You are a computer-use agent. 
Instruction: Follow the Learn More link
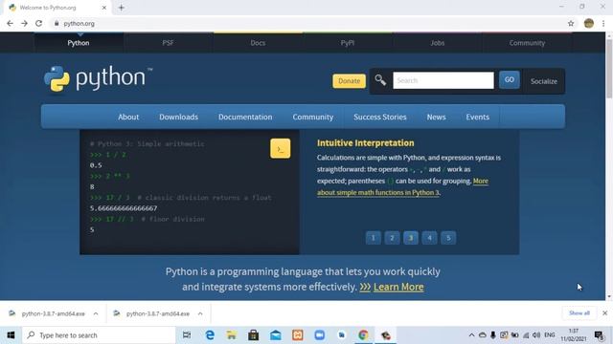click(x=398, y=287)
